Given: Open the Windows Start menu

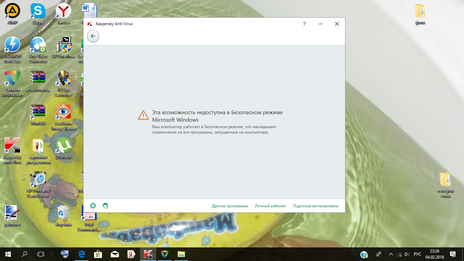Looking at the screenshot, I should (x=8, y=254).
